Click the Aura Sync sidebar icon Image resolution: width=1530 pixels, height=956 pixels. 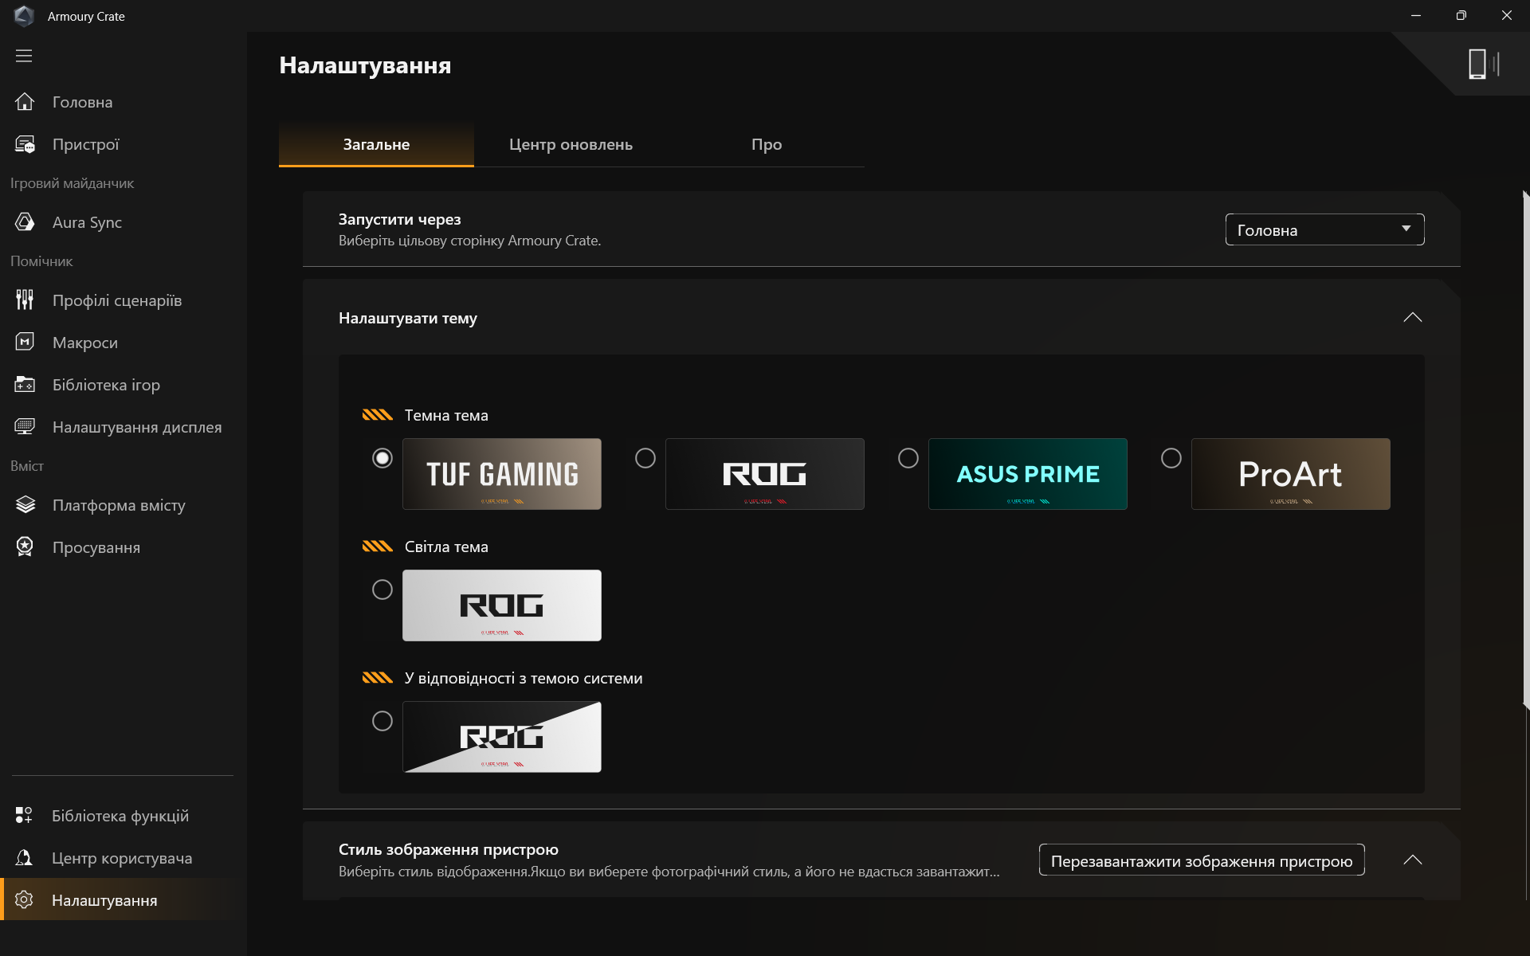pos(25,222)
